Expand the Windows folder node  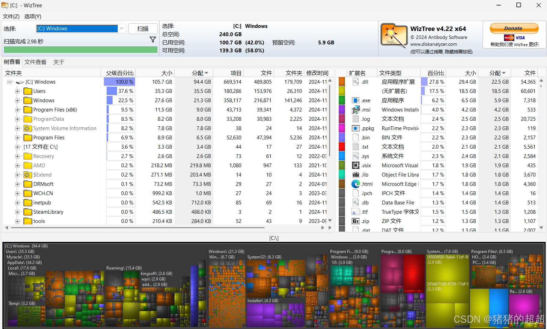pos(17,100)
